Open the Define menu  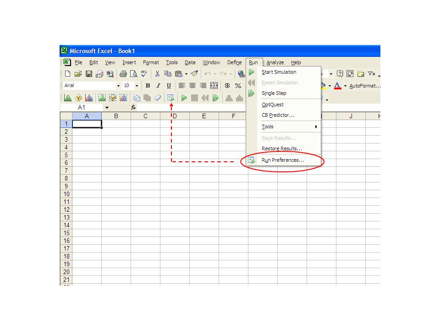pyautogui.click(x=234, y=62)
